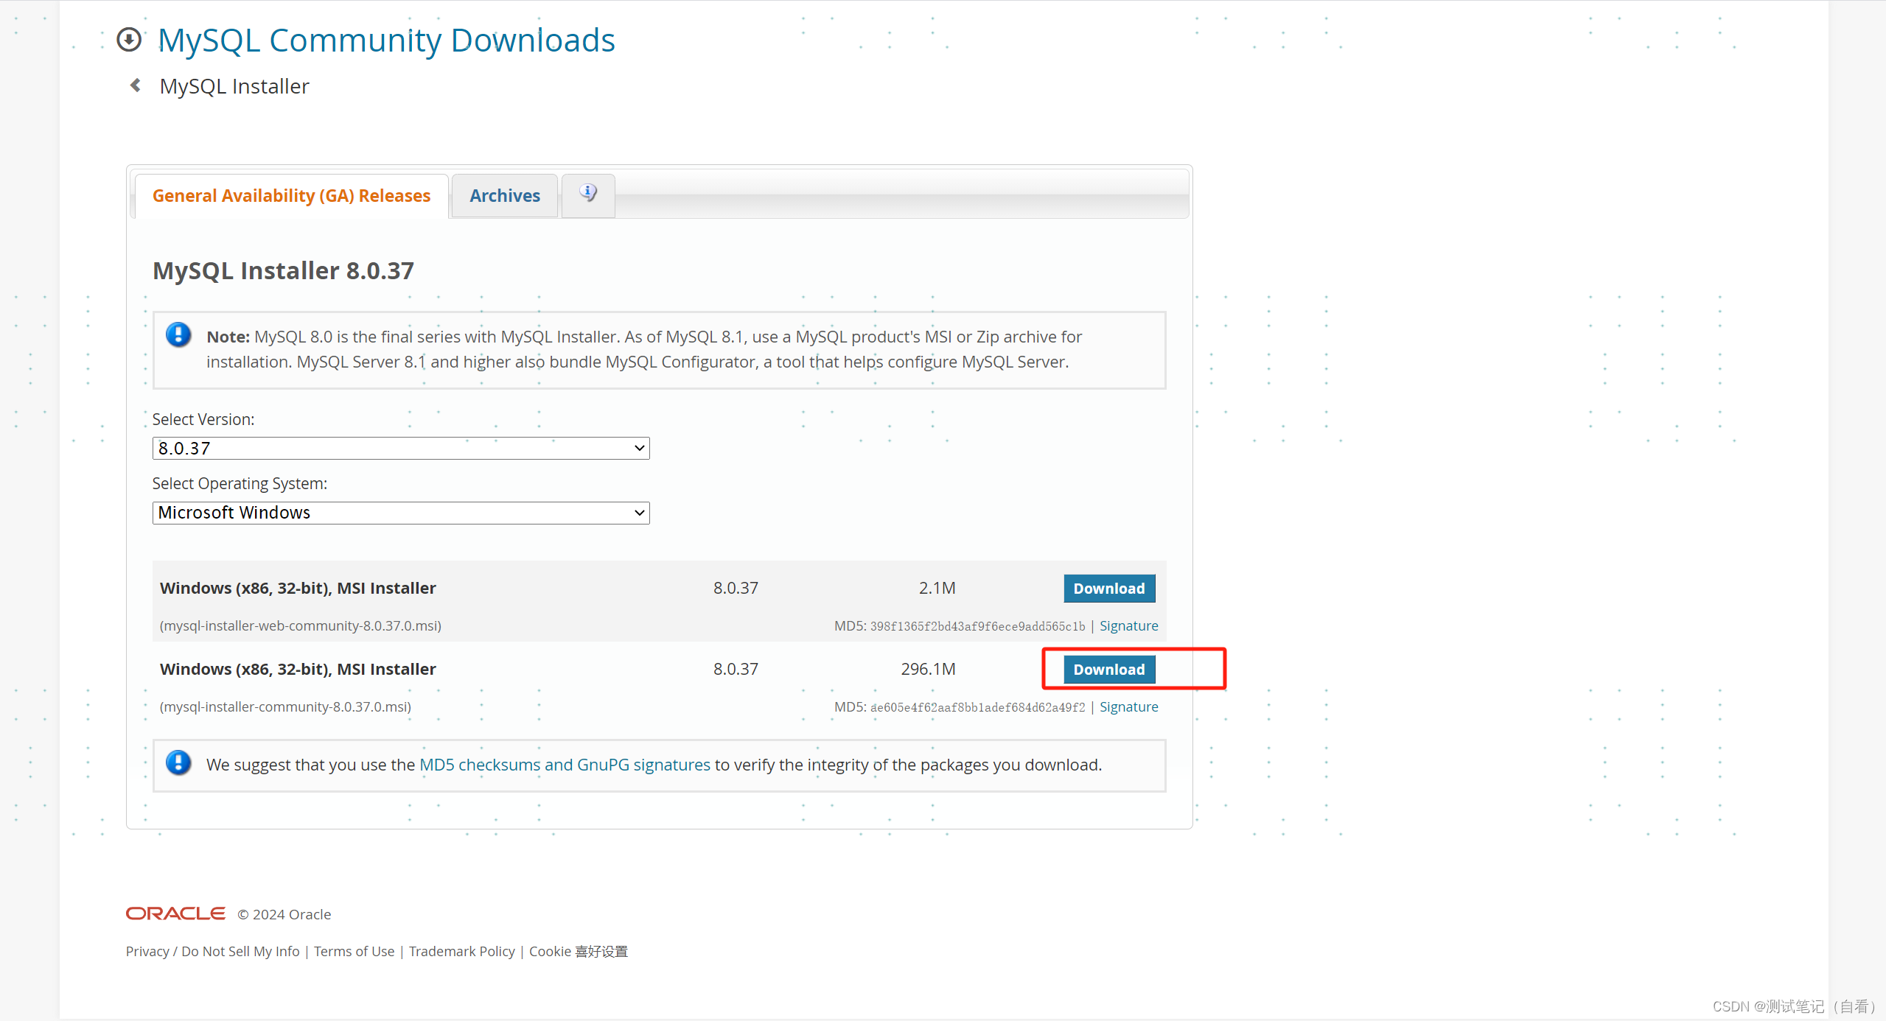Click the blue note exclamation icon
Viewport: 1886px width, 1021px height.
(178, 335)
